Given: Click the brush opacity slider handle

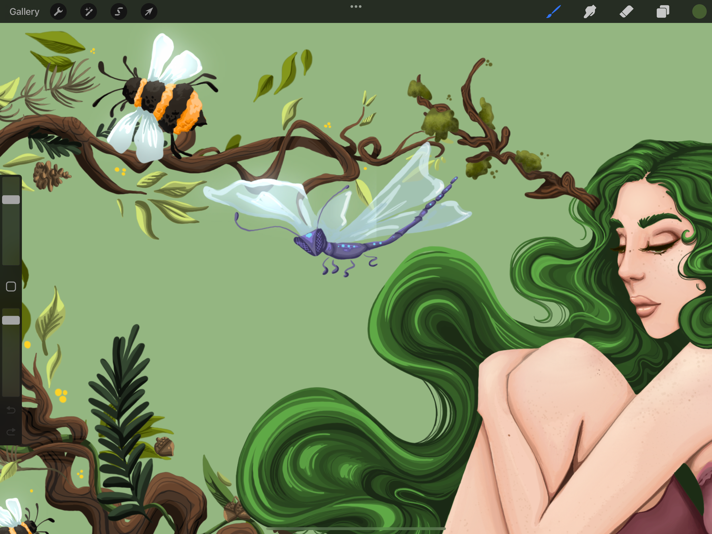Looking at the screenshot, I should [x=11, y=320].
